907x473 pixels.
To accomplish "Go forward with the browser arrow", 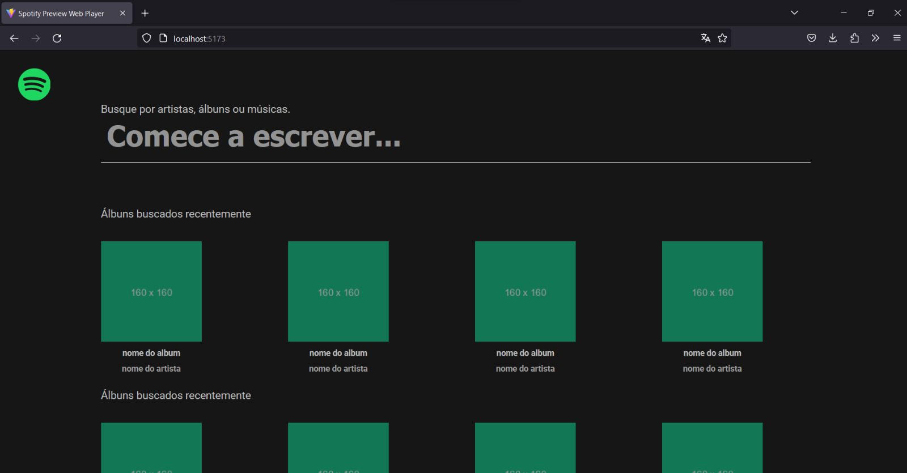I will click(36, 38).
